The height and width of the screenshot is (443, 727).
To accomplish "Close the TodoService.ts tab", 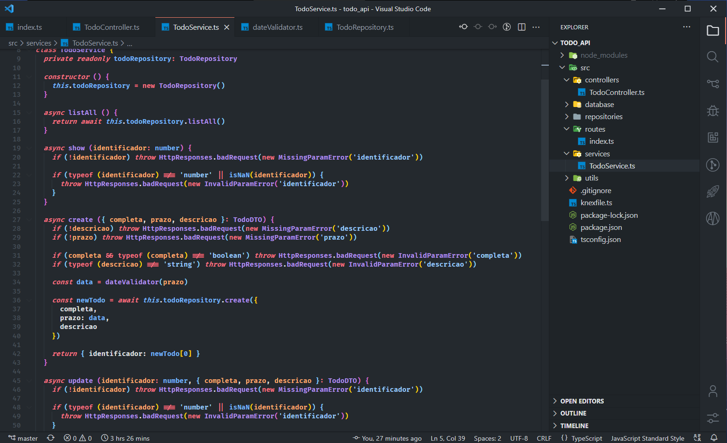I will click(x=227, y=27).
